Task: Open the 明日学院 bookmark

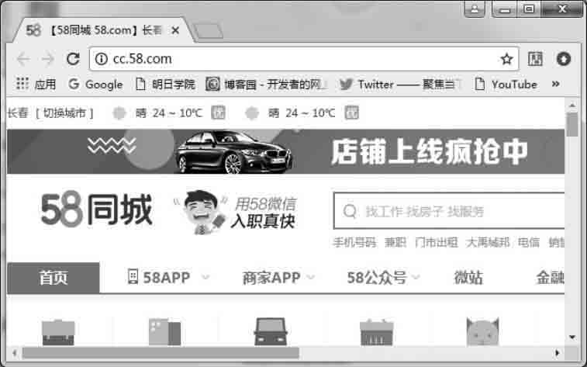Action: (x=165, y=84)
